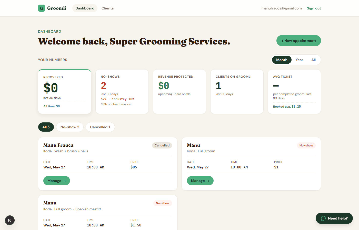Switch numbers range to Year
The height and width of the screenshot is (230, 359).
point(299,60)
